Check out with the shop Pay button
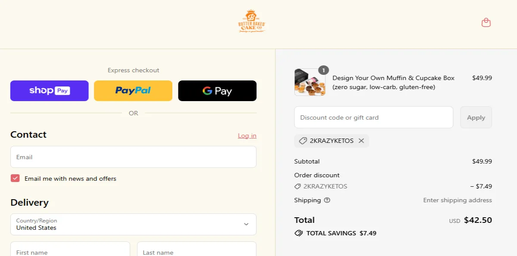This screenshot has width=517, height=256. (49, 90)
